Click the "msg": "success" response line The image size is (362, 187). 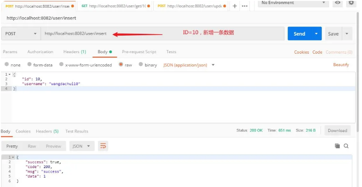coord(44,172)
